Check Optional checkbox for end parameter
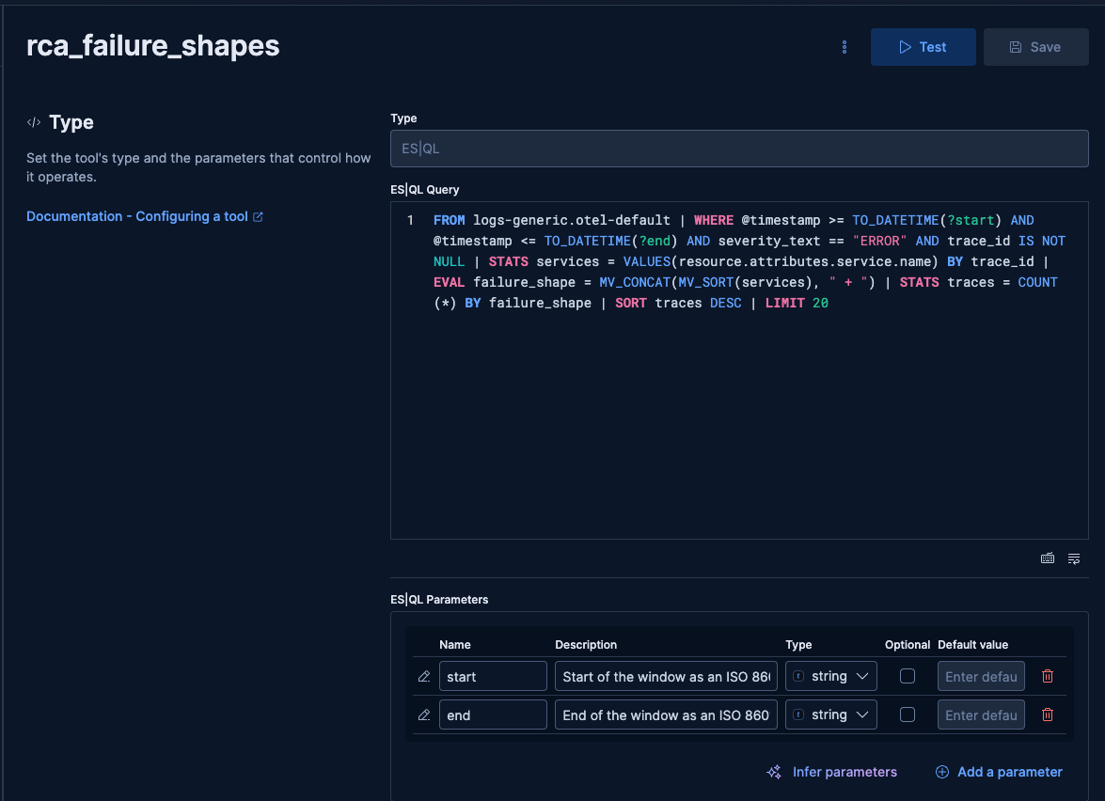Screen dimensions: 1105x801 [x=908, y=715]
